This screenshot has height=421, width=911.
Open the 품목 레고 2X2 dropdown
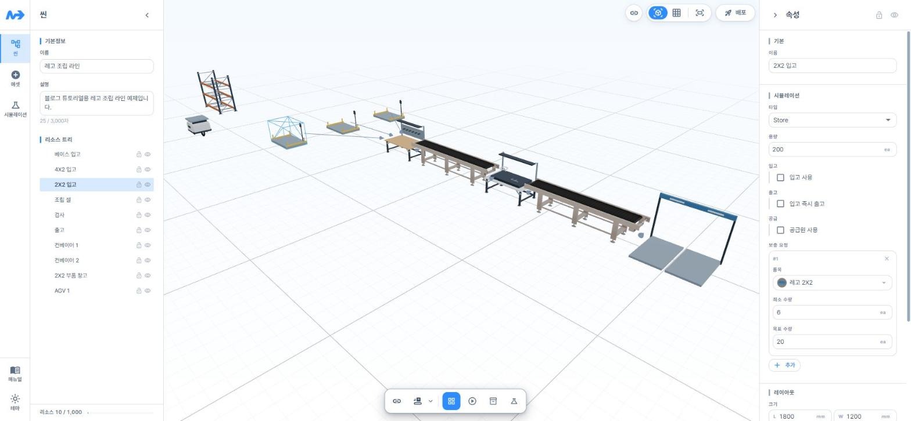click(832, 283)
